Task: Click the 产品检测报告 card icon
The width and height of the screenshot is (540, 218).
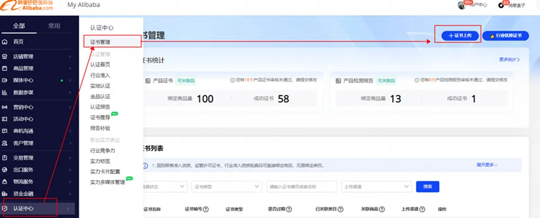Action: (x=338, y=81)
